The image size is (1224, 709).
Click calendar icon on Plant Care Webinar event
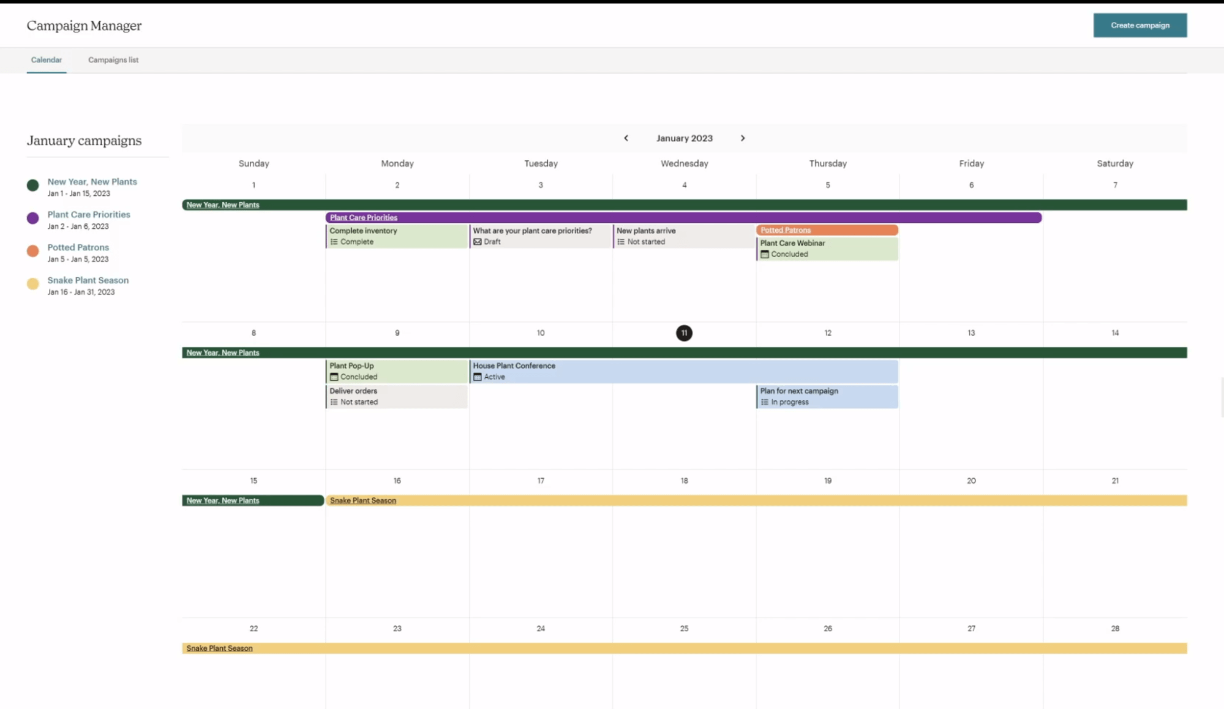click(764, 254)
